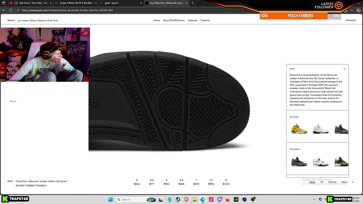Close the Buy Olivia Kim tab

click(186, 3)
